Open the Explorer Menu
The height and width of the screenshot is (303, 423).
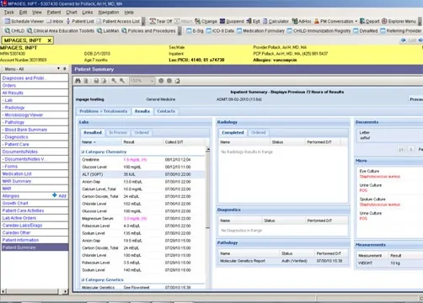click(x=399, y=21)
